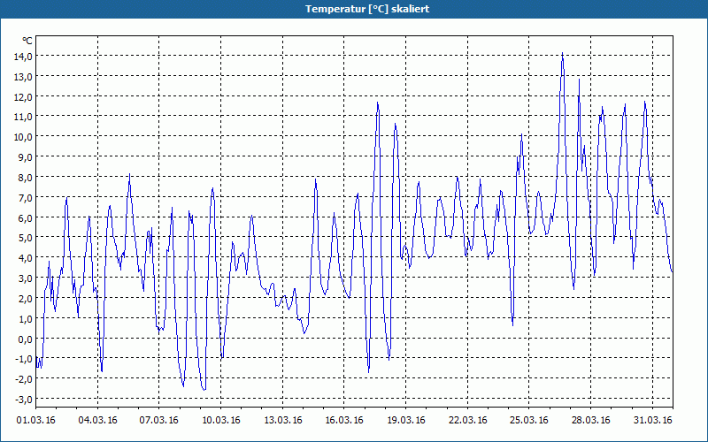Click the -1,0 y-axis label
Viewport: 708px width, 442px height.
point(24,359)
